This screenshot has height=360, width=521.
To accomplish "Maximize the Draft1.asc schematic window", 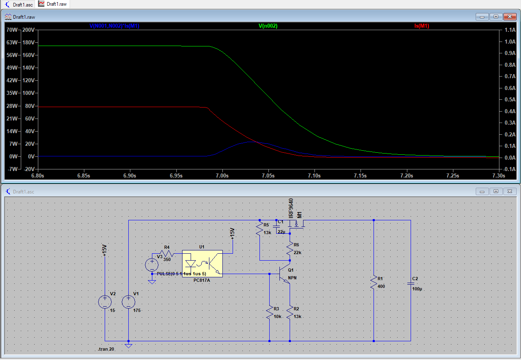I will (x=496, y=191).
